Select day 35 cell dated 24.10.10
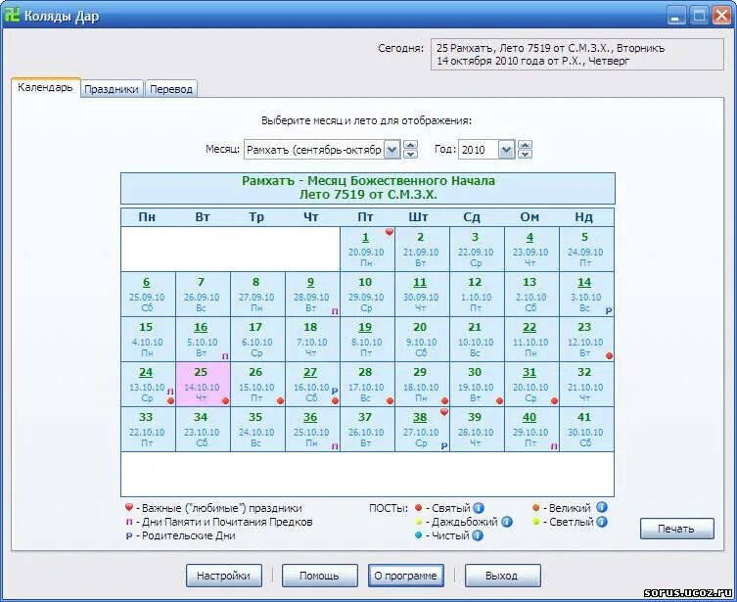737x602 pixels. pos(257,430)
